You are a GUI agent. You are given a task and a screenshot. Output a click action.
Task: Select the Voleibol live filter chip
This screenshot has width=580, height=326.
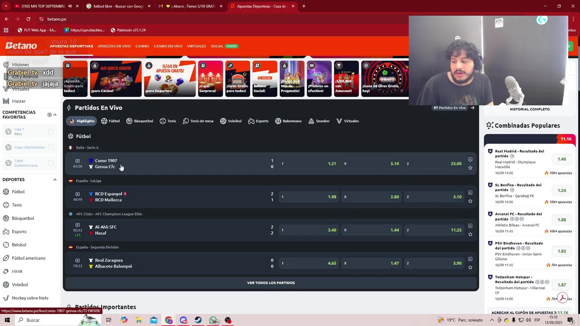point(231,121)
